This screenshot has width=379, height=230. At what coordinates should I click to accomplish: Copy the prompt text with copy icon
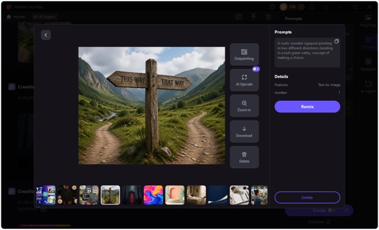[x=336, y=41]
